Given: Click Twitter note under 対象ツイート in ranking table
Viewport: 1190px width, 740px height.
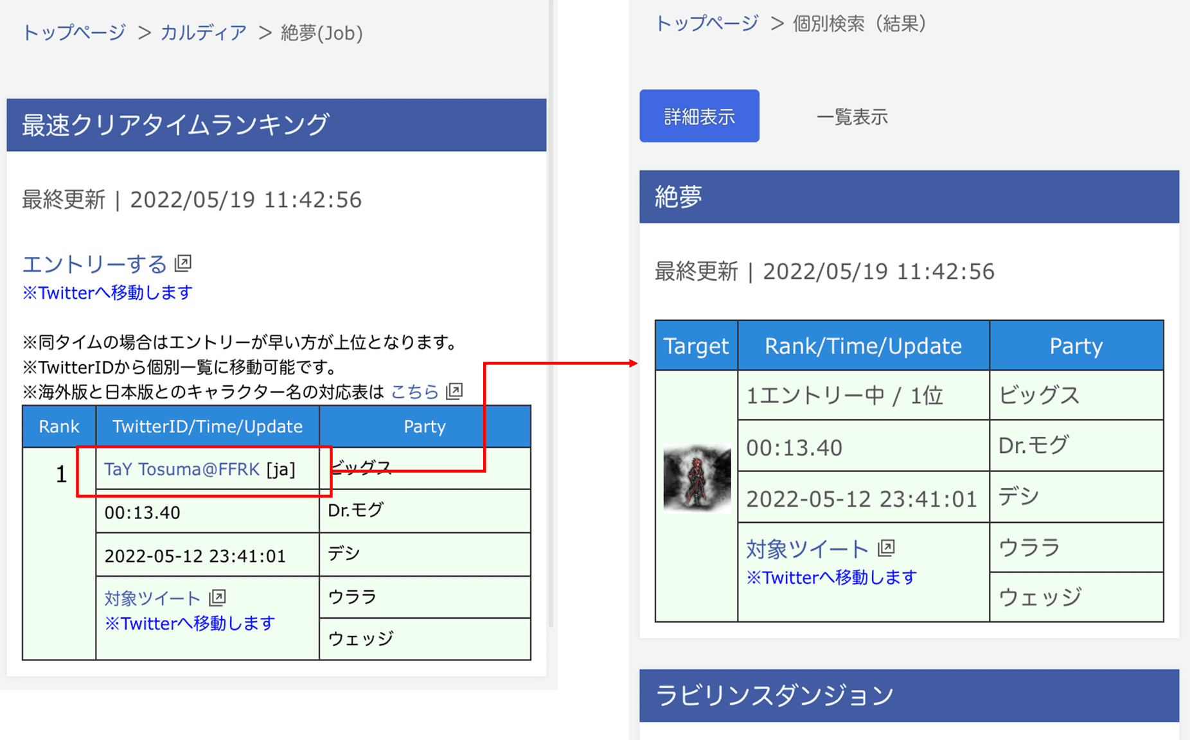Looking at the screenshot, I should (190, 623).
